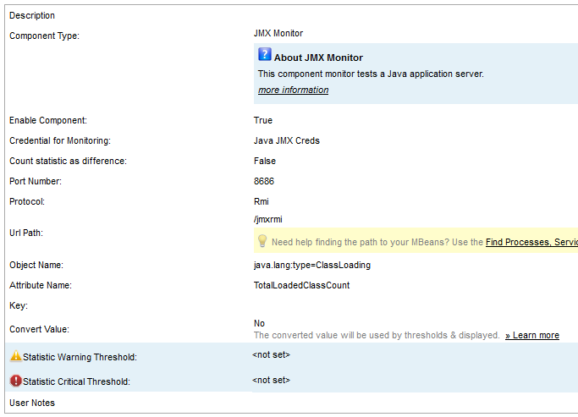Click the Java JMX Creds credential value
This screenshot has height=417, width=578.
pos(286,140)
